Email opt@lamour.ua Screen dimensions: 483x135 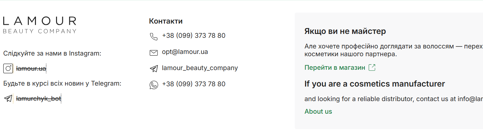pos(185,52)
